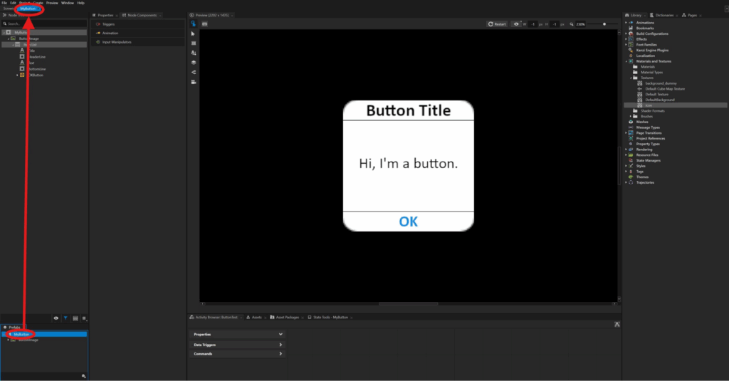729x381 pixels.
Task: Click the Property Types icon in Library
Action: [631, 144]
